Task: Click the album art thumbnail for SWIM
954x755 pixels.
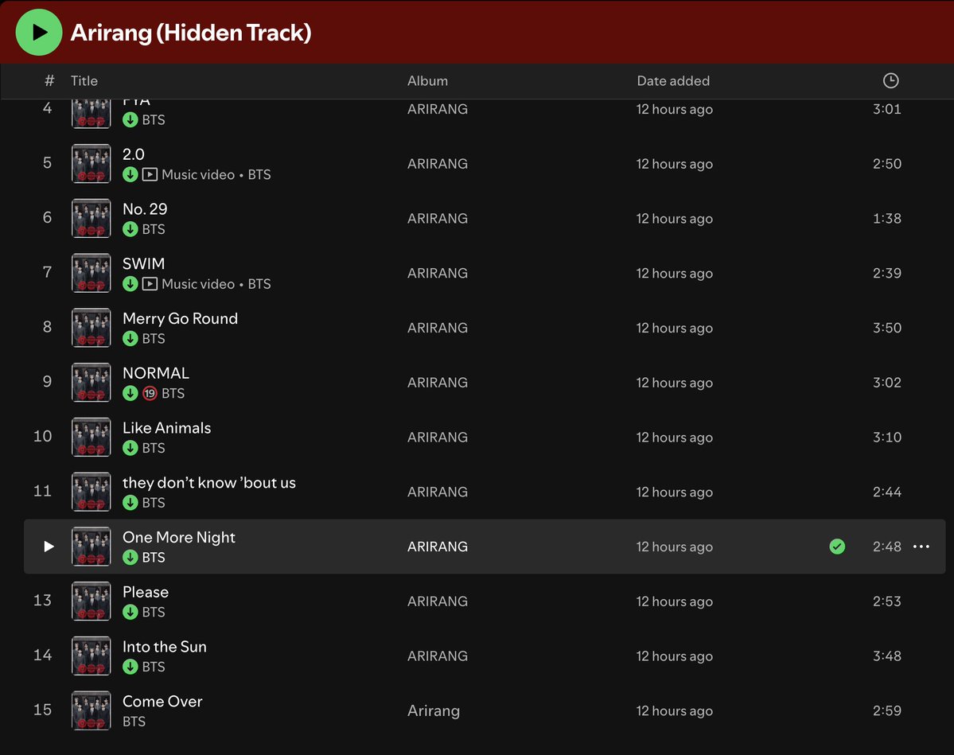Action: click(92, 273)
